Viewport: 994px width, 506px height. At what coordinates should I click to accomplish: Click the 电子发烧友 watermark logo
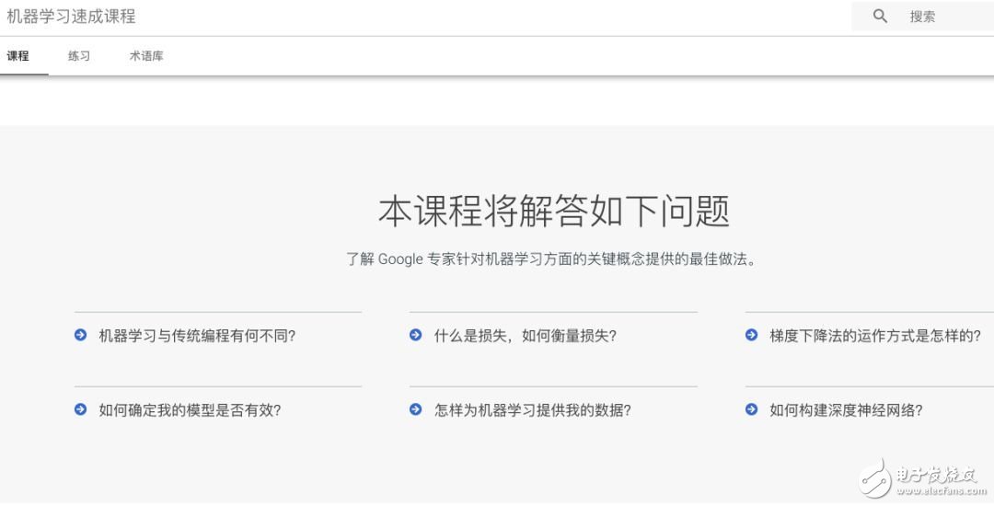[917, 477]
